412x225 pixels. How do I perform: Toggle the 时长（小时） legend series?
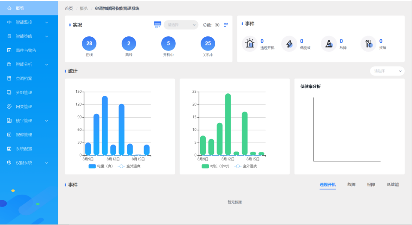pos(216,166)
